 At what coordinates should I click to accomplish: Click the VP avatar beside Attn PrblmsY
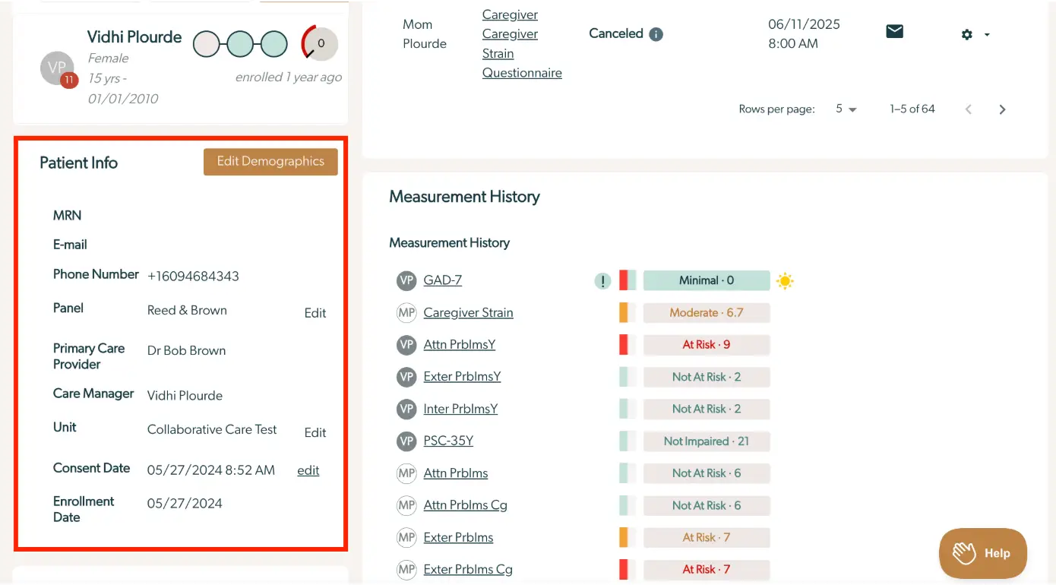click(406, 344)
